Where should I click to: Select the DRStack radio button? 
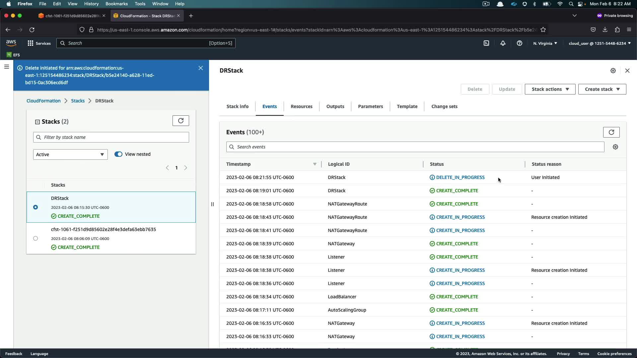click(35, 207)
